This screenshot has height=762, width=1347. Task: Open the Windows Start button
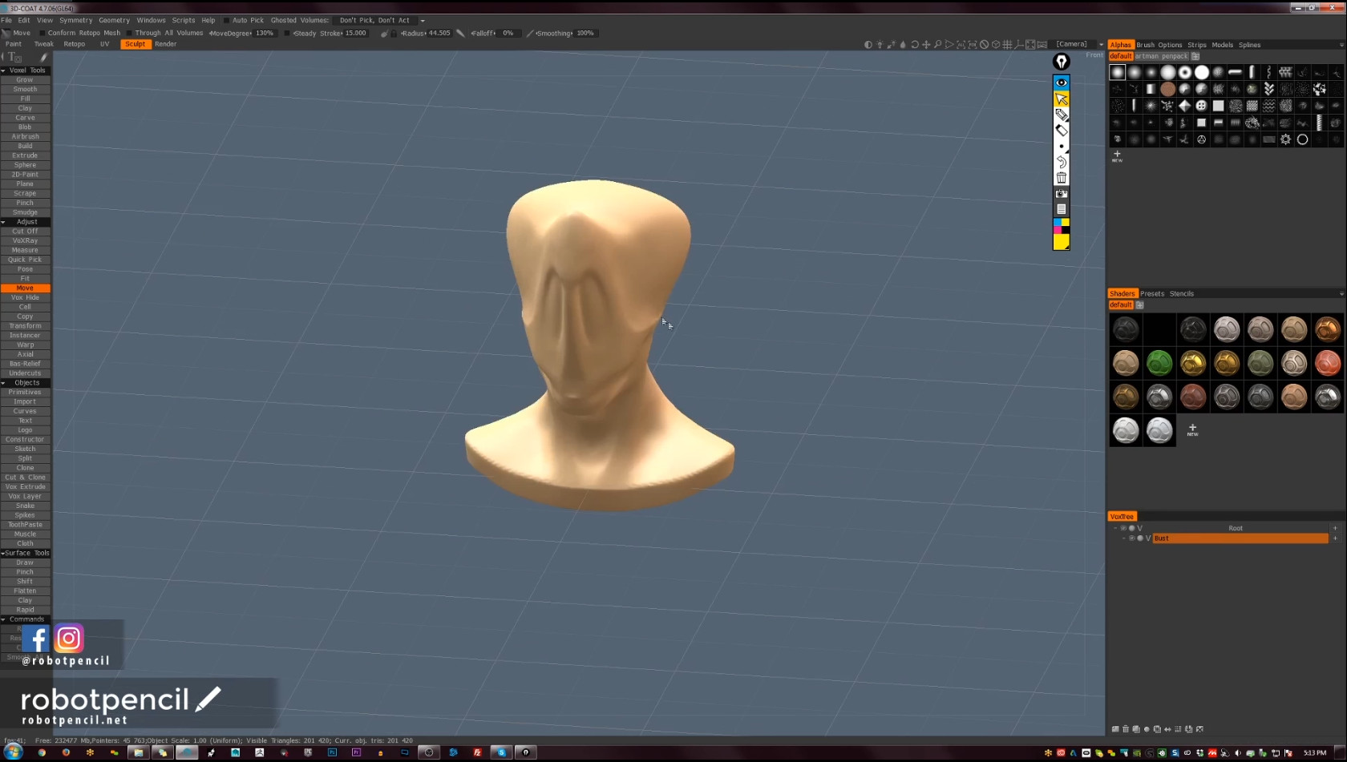13,752
